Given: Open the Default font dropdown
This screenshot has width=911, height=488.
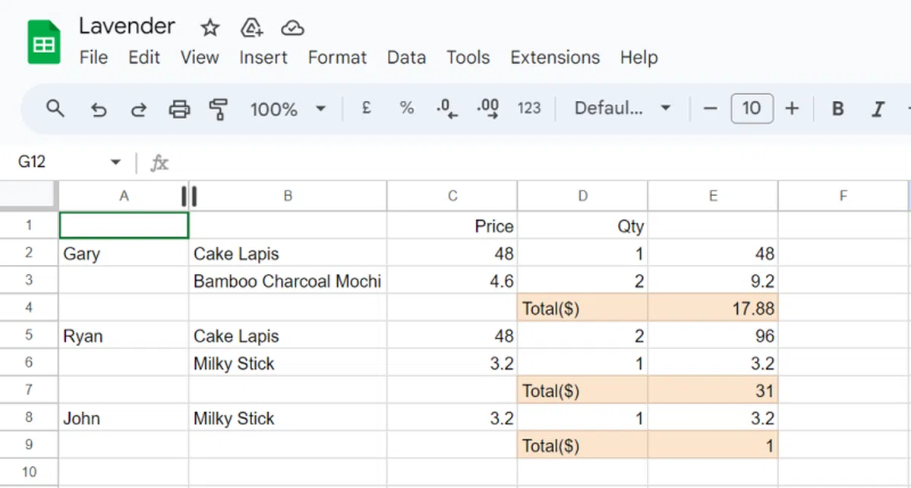Looking at the screenshot, I should click(623, 109).
